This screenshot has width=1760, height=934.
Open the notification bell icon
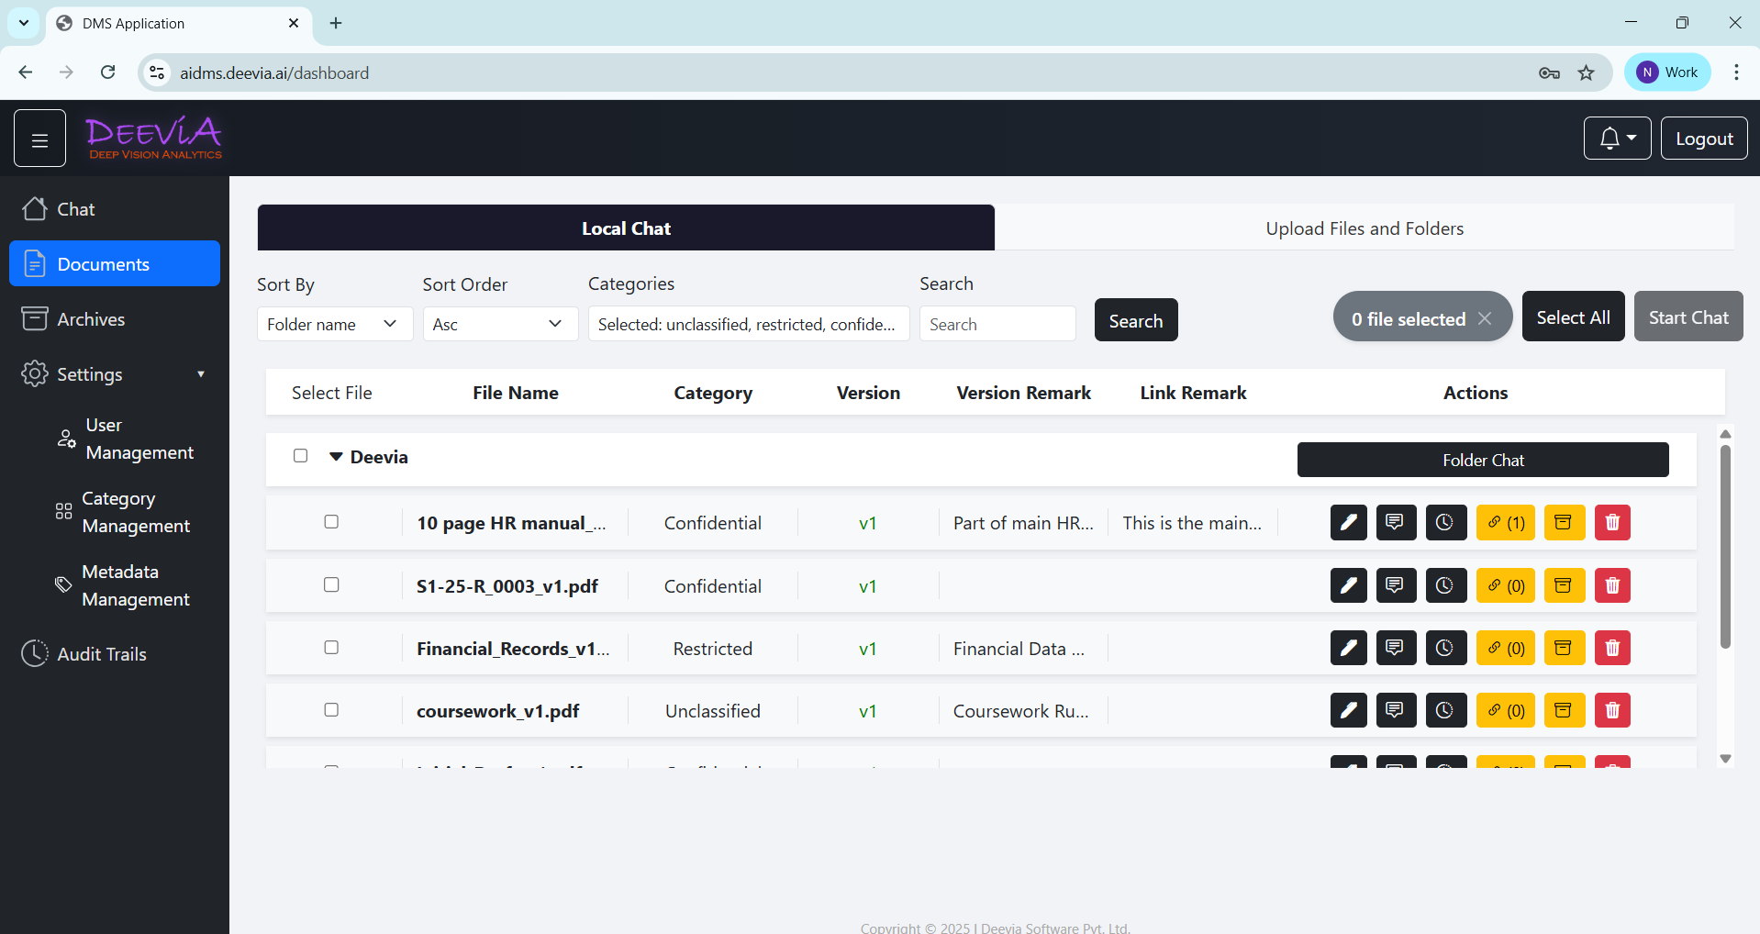[x=1616, y=138]
